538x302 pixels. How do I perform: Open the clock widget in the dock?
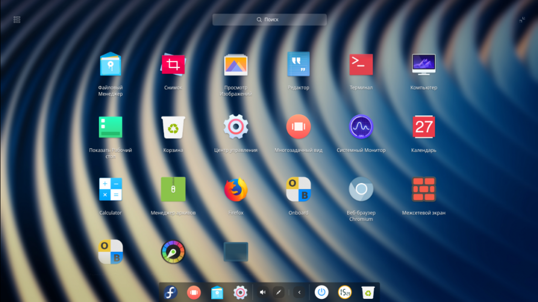[345, 292]
